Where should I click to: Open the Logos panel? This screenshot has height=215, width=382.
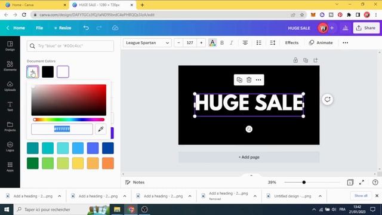pos(10,147)
